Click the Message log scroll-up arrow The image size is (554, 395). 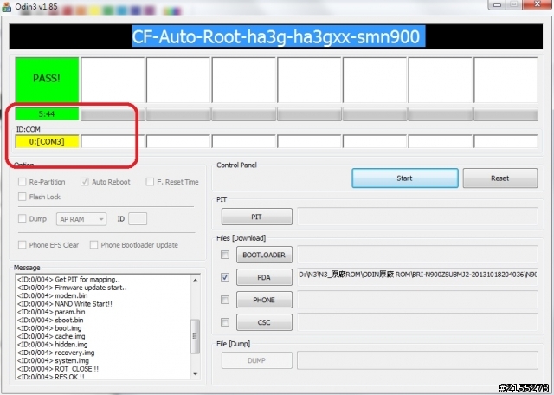pos(195,280)
